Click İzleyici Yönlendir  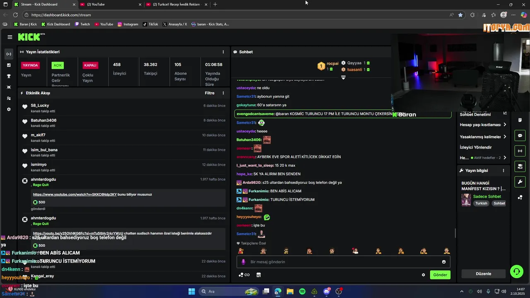(x=476, y=147)
